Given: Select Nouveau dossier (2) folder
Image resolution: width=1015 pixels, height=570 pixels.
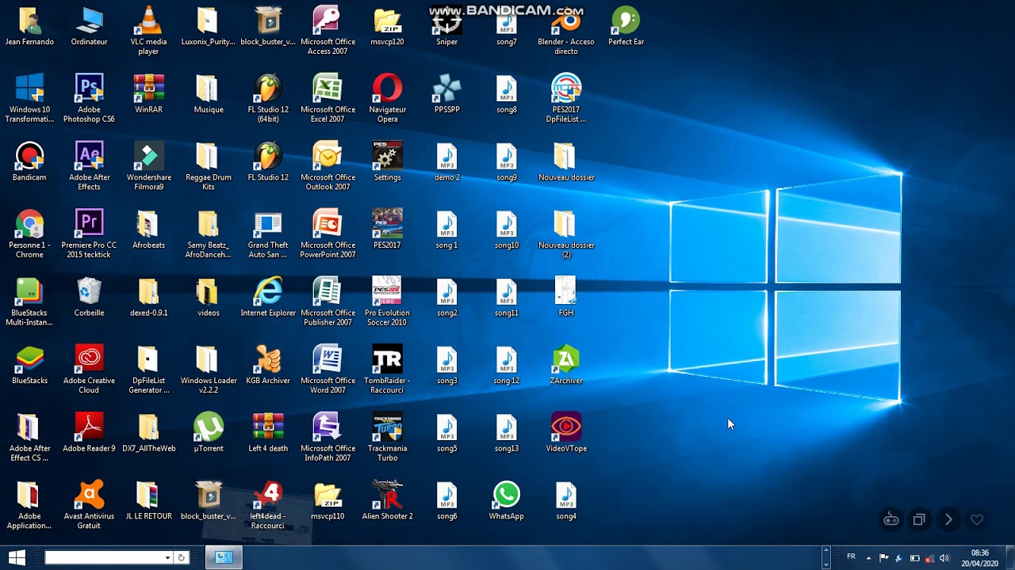Looking at the screenshot, I should [x=566, y=234].
